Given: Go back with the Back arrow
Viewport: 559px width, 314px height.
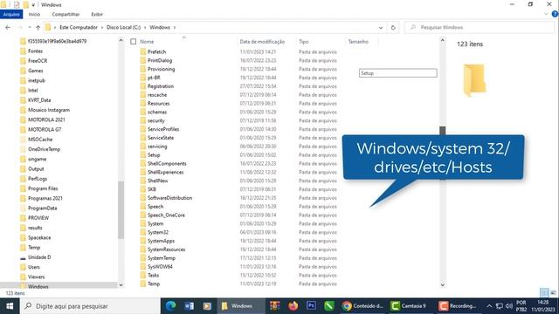Looking at the screenshot, I should click(8, 27).
